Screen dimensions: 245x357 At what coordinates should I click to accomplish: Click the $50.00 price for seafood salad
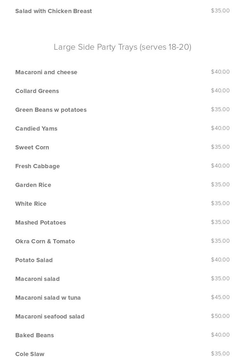click(220, 316)
